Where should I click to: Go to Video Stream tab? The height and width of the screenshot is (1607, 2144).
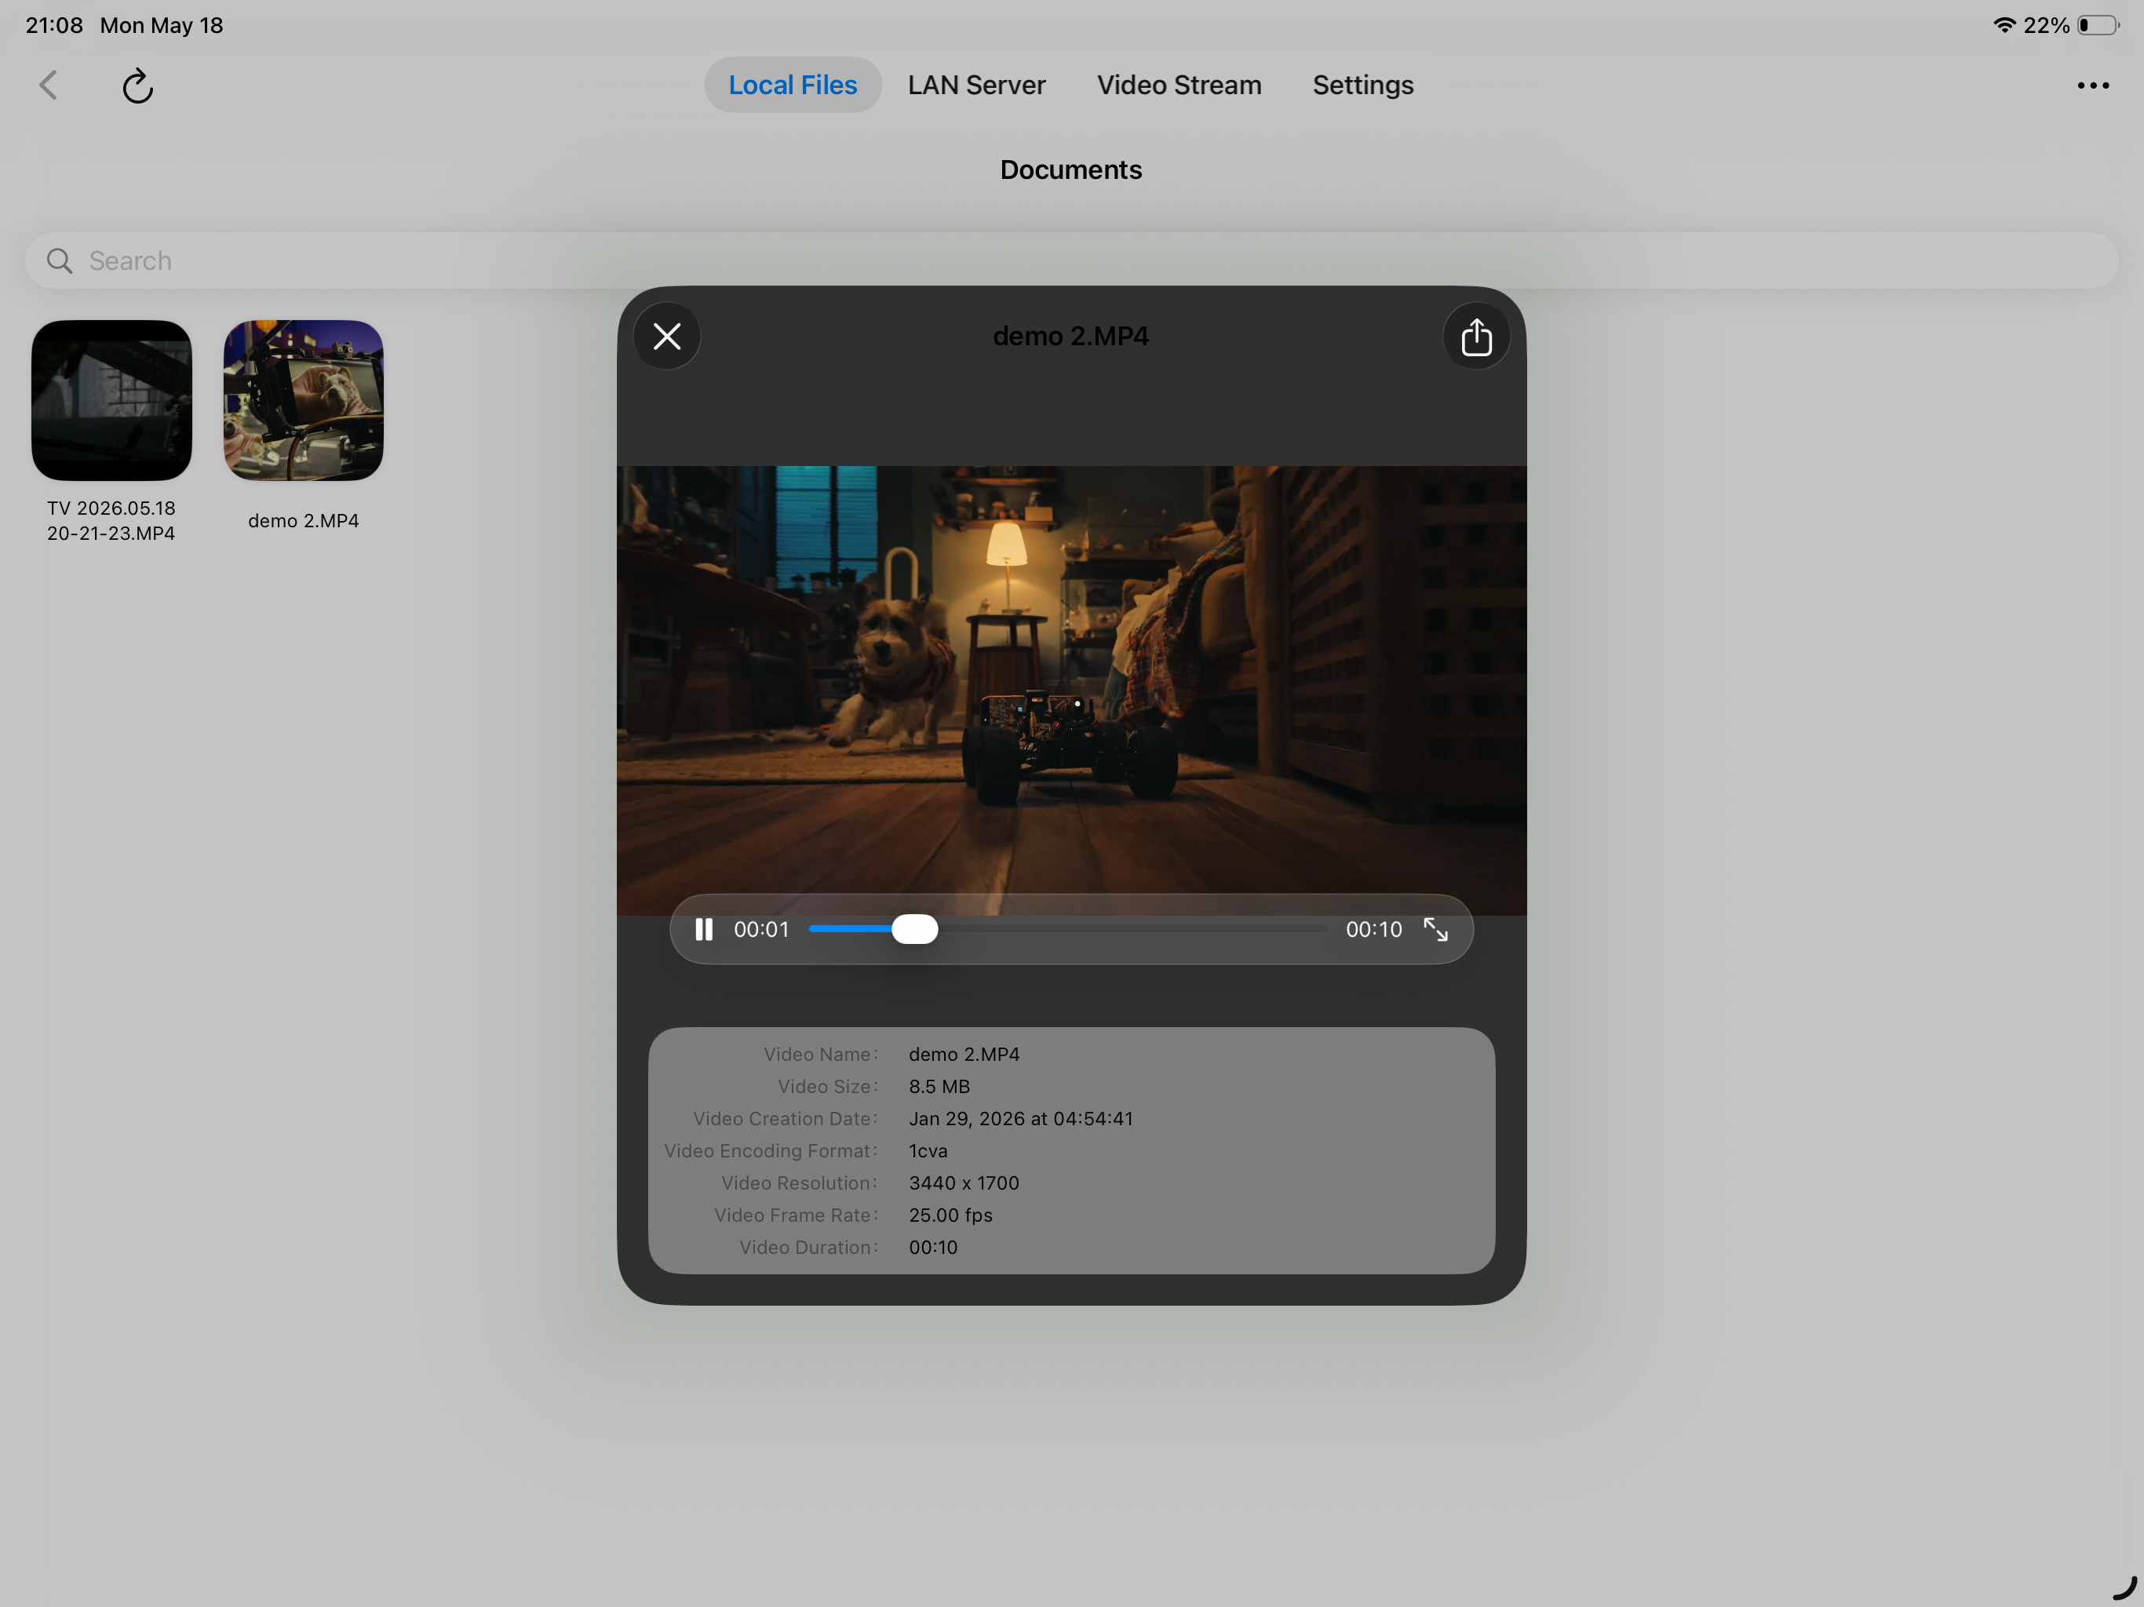1179,86
